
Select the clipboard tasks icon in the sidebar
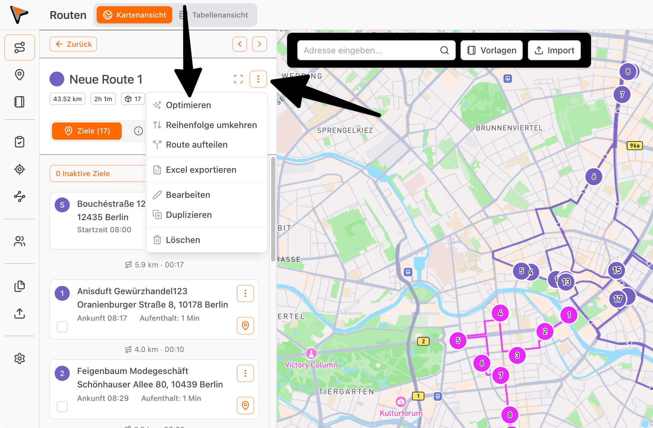click(x=20, y=141)
